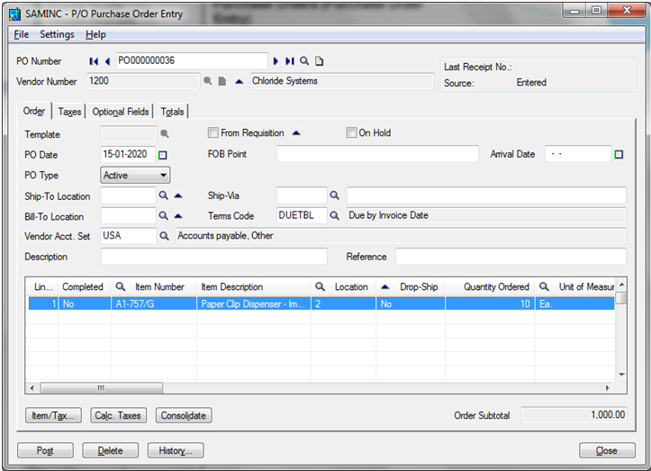651x471 pixels.
Task: Switch to Taxes tab
Action: [x=69, y=112]
